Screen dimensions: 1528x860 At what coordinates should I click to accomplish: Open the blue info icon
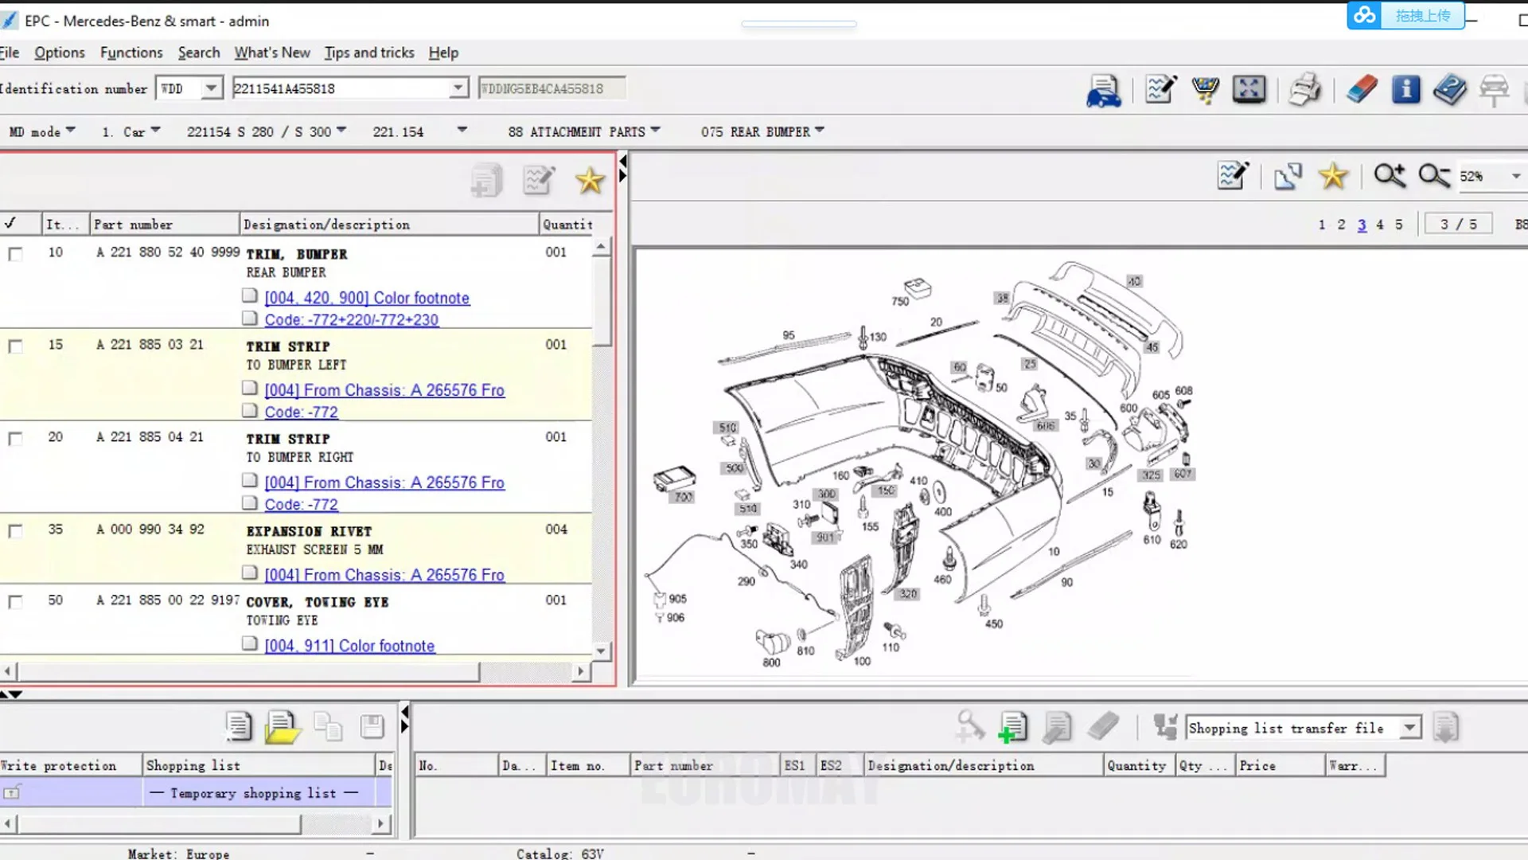pyautogui.click(x=1405, y=89)
